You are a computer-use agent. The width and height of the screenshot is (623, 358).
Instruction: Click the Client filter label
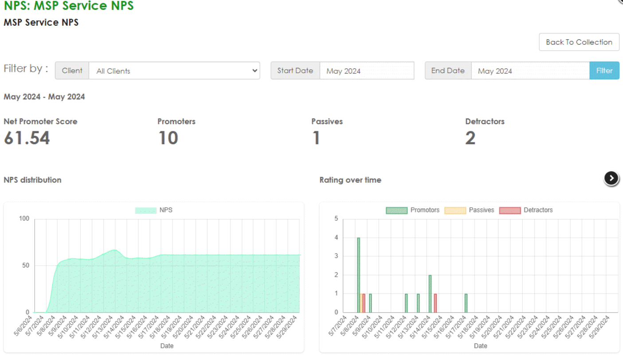pyautogui.click(x=72, y=71)
